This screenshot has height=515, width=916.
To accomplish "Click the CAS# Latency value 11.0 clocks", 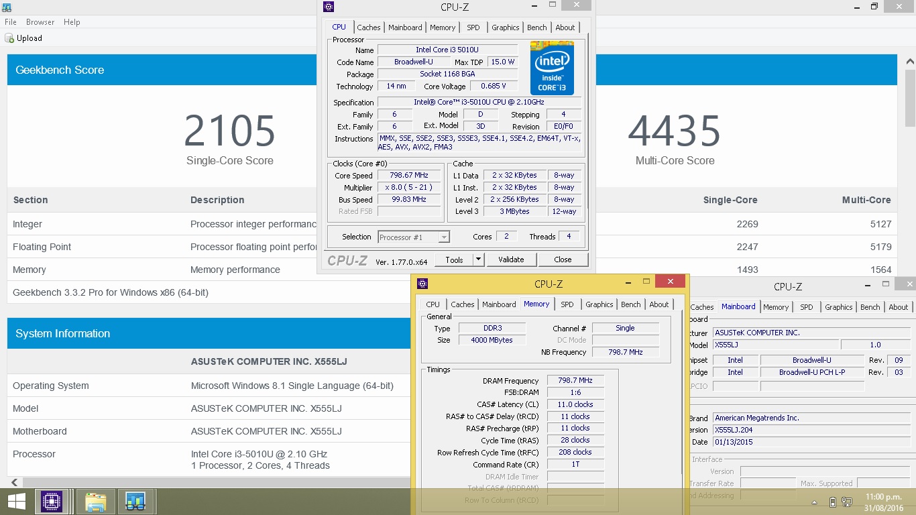I will click(575, 404).
